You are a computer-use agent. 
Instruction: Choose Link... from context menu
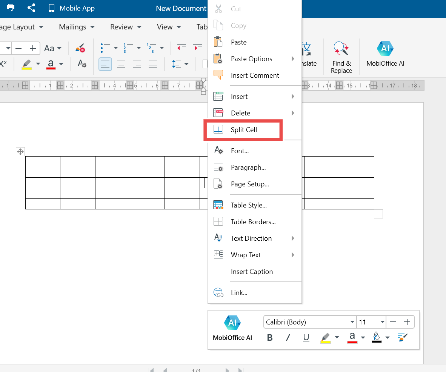[x=255, y=293]
